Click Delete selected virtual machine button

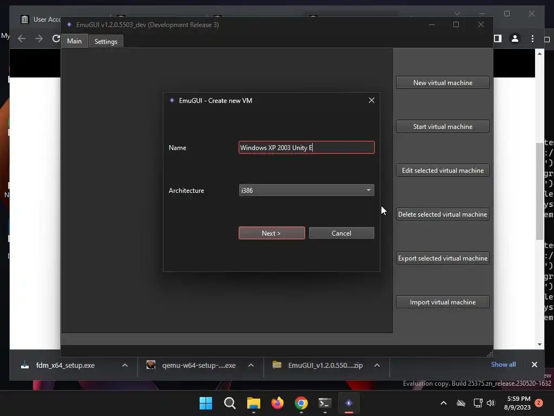pyautogui.click(x=443, y=214)
